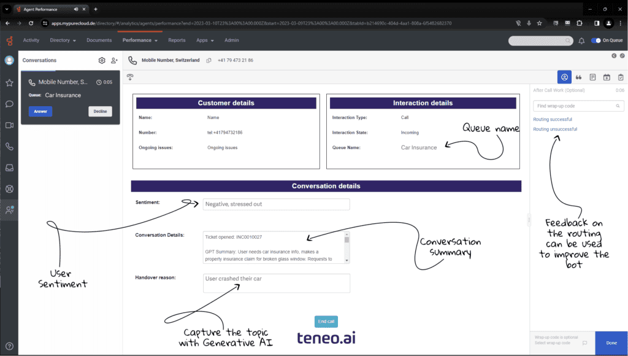Expand the Performance dropdown menu
Image resolution: width=628 pixels, height=356 pixels.
click(140, 41)
